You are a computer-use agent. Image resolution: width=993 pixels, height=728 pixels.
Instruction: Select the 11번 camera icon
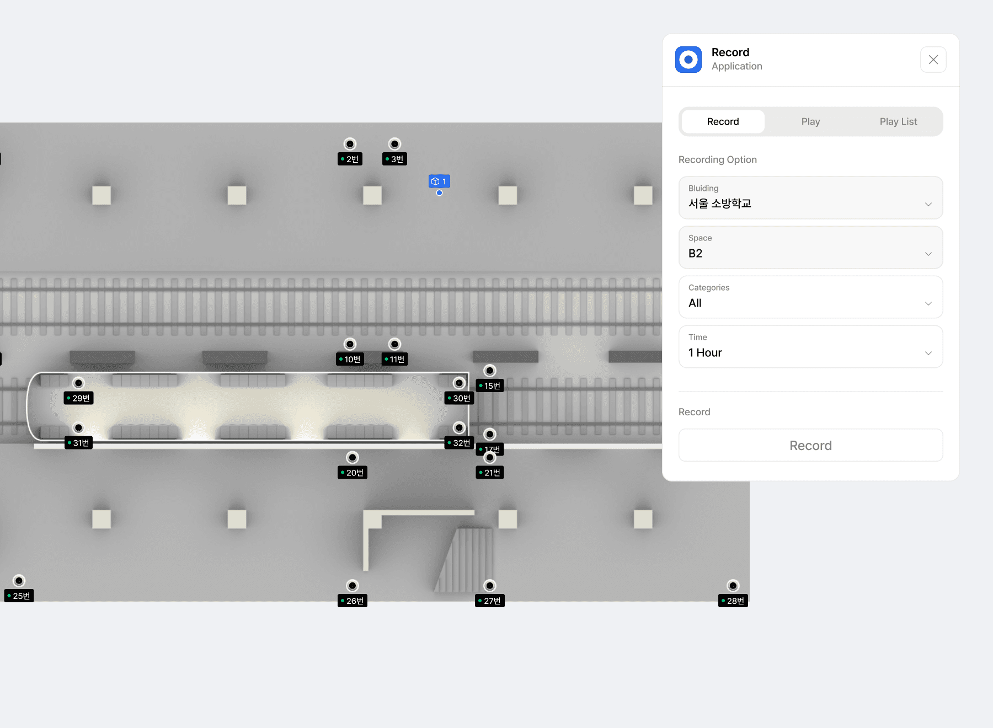(394, 345)
